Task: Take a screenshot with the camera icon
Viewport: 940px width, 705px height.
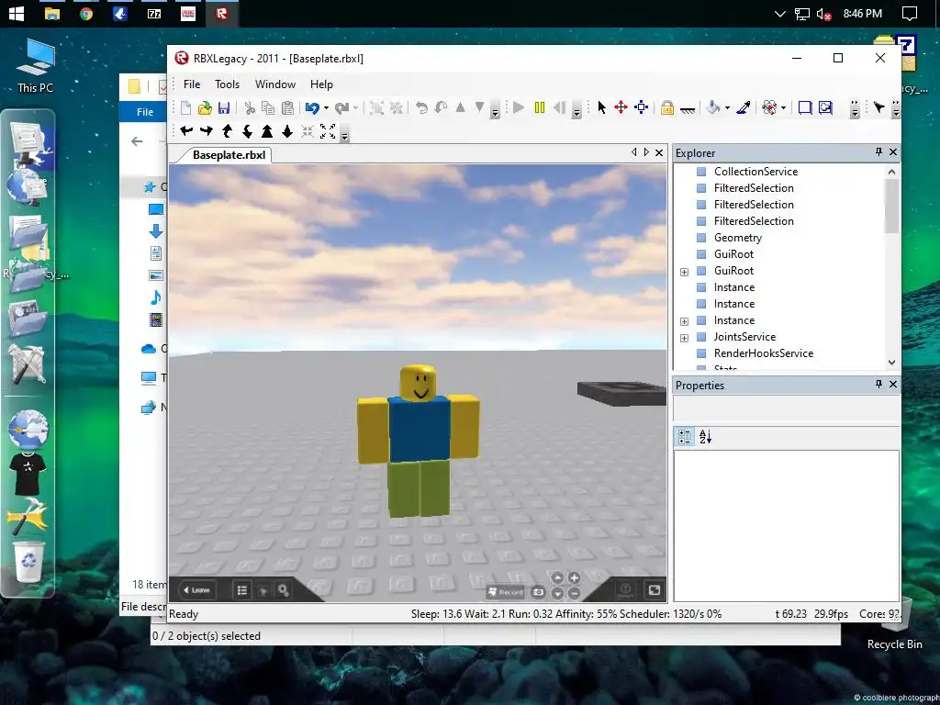Action: click(538, 592)
